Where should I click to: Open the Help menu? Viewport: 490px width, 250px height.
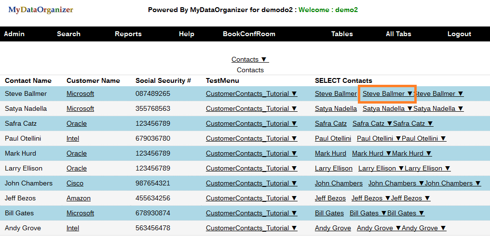(x=186, y=34)
